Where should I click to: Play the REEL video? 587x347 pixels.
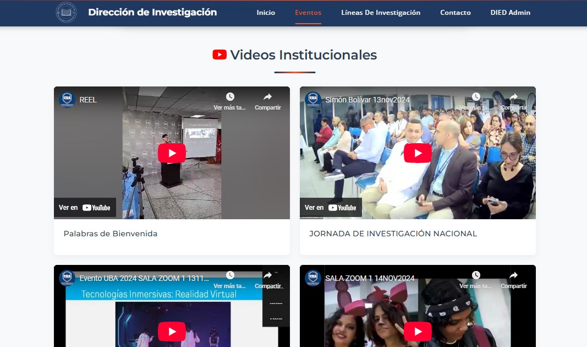[172, 153]
